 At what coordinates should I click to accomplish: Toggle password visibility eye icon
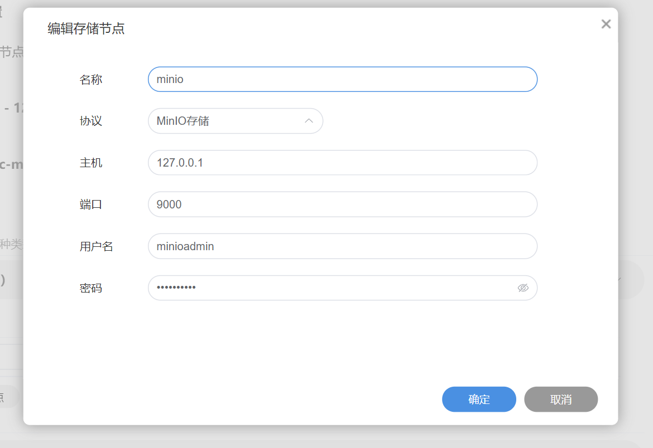523,288
